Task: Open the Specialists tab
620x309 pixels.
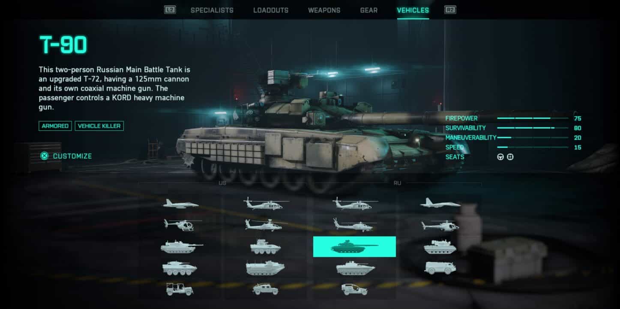Action: pyautogui.click(x=212, y=10)
